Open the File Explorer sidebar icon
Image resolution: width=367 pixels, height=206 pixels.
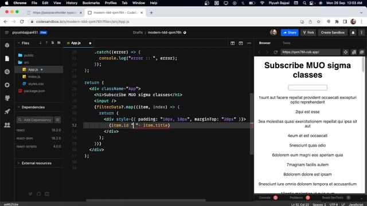7,58
